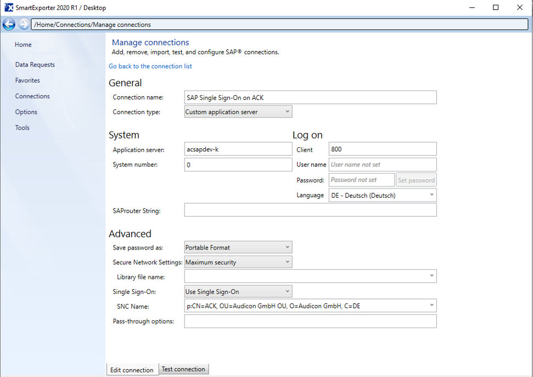Open the Favorites section
Viewport: 533px width, 377px height.
click(27, 80)
